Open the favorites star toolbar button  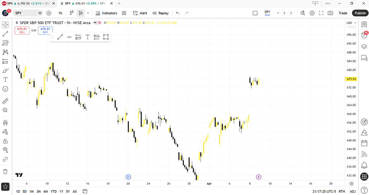[x=5, y=187]
